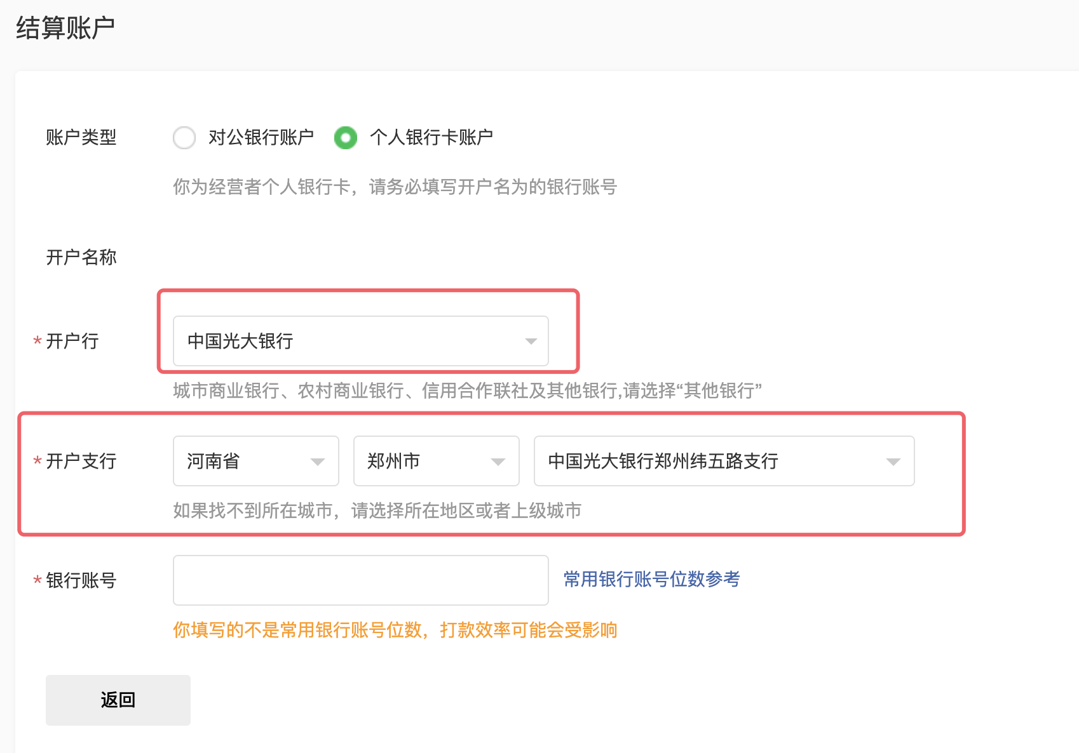Click the 结算账户 page heading

point(65,28)
